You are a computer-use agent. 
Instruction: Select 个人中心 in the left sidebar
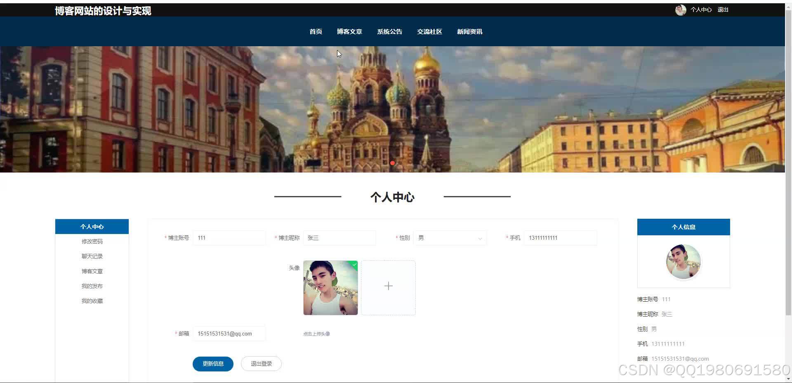point(92,226)
